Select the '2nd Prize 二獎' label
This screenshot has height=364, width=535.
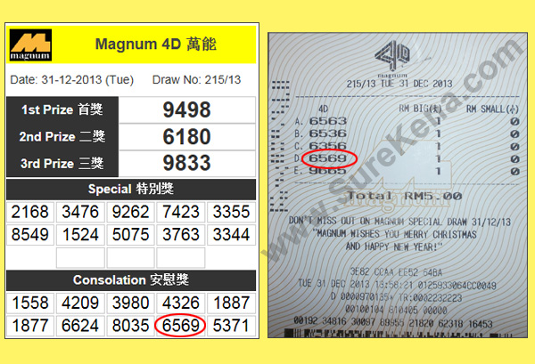point(62,136)
